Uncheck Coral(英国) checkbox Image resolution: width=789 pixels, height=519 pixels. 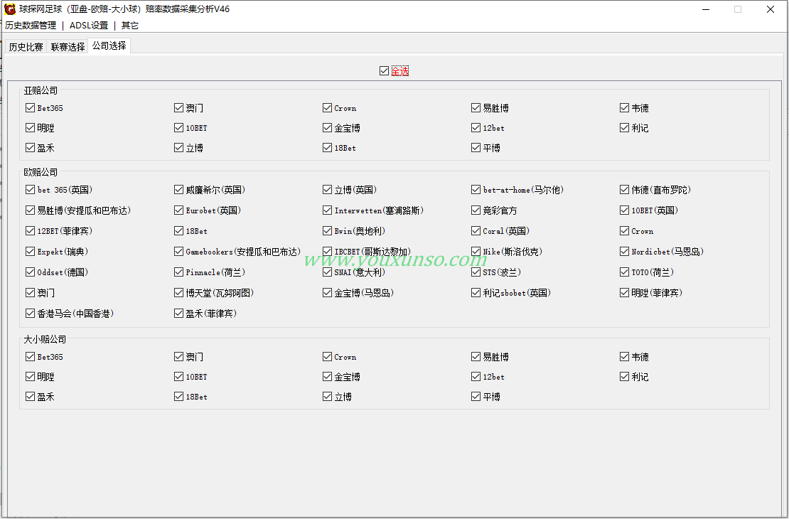(x=476, y=231)
